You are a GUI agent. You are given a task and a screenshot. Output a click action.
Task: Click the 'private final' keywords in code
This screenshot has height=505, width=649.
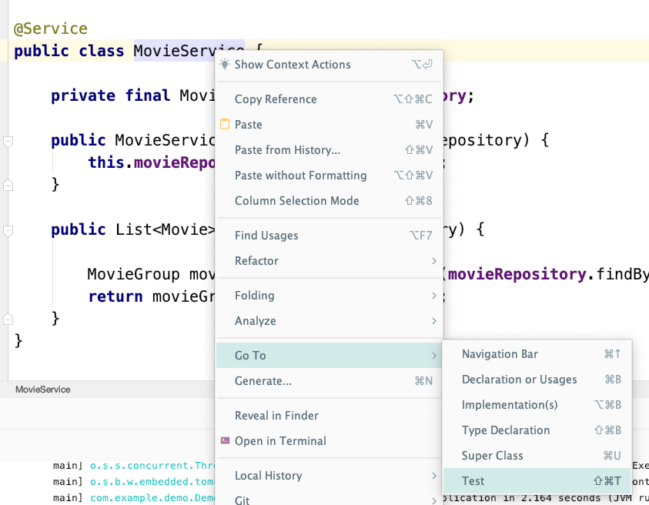110,95
